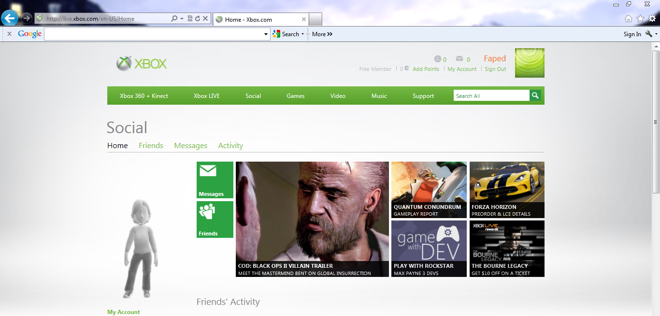660x316 pixels.
Task: Refresh the page with the reload icon
Action: pos(198,19)
